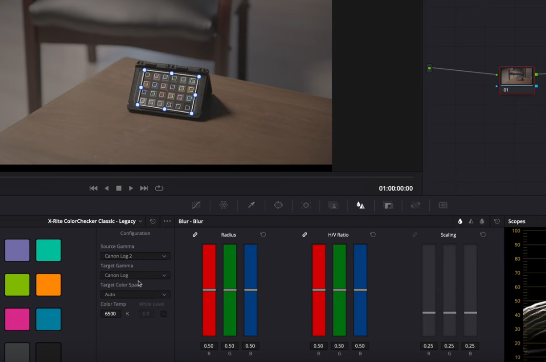The height and width of the screenshot is (362, 546).
Task: Enable the White Level checkbox
Action: (x=164, y=314)
